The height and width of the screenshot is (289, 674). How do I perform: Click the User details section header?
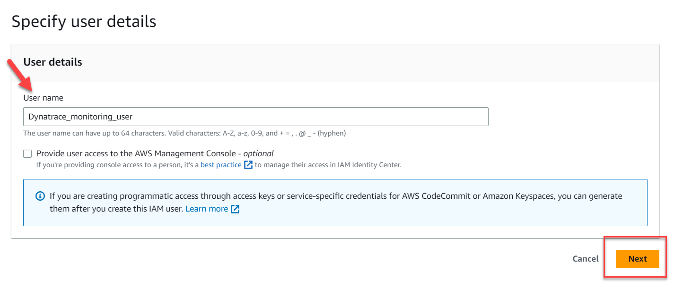coord(53,62)
